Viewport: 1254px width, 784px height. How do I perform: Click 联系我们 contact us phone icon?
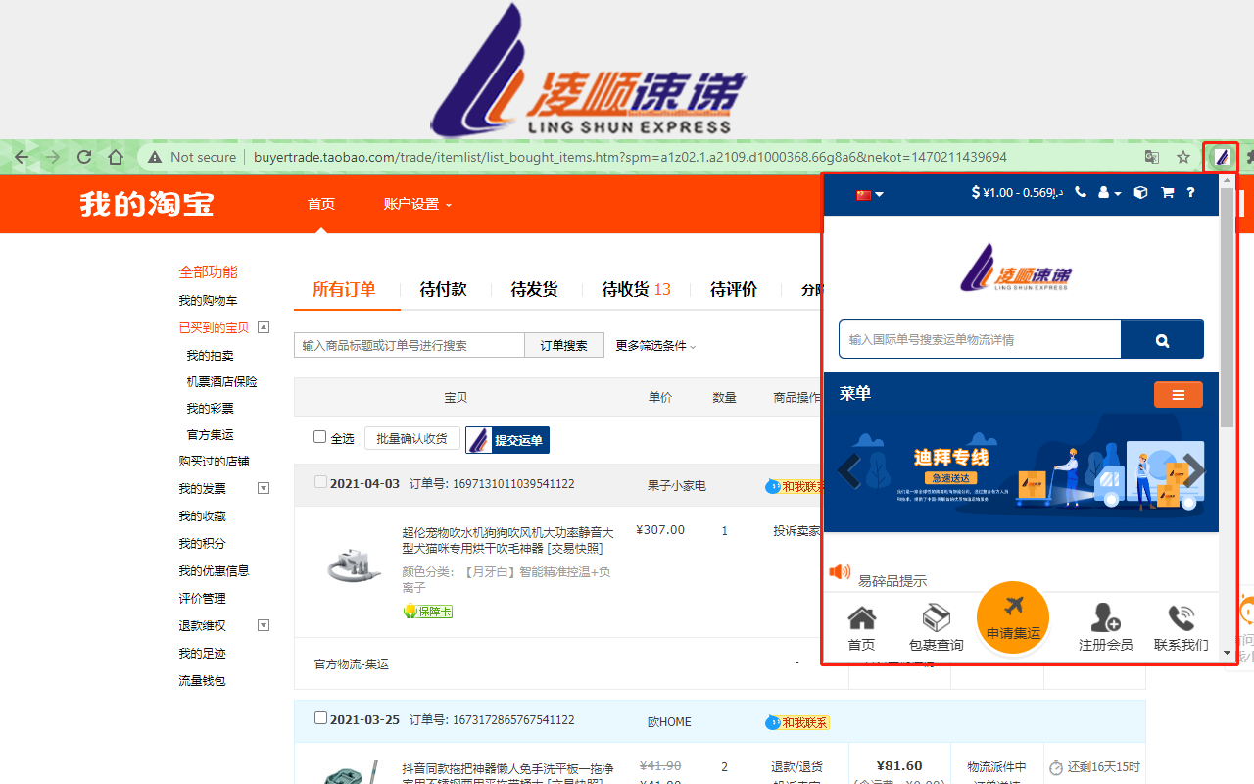[x=1182, y=628]
